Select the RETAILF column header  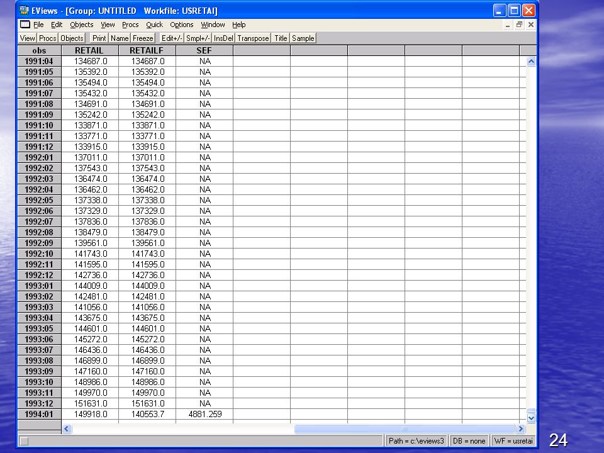click(x=147, y=50)
